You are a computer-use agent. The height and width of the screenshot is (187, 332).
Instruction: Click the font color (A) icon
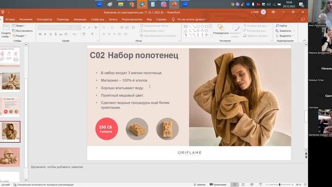(x=92, y=34)
